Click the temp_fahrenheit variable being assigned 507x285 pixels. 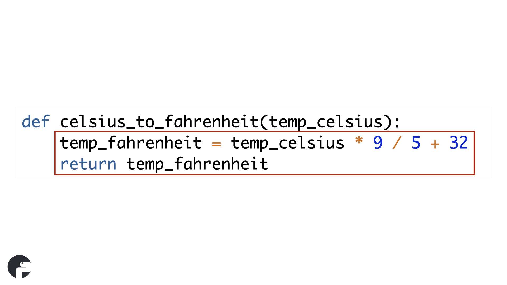tap(131, 143)
